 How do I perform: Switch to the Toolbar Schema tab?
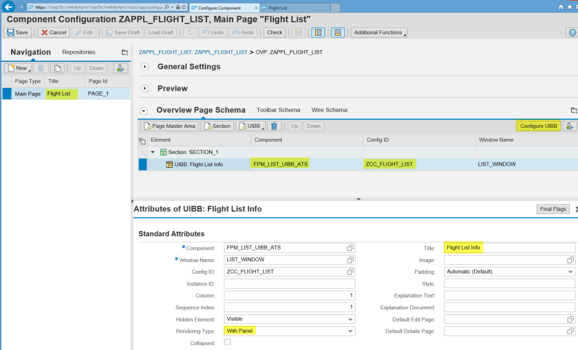point(278,110)
